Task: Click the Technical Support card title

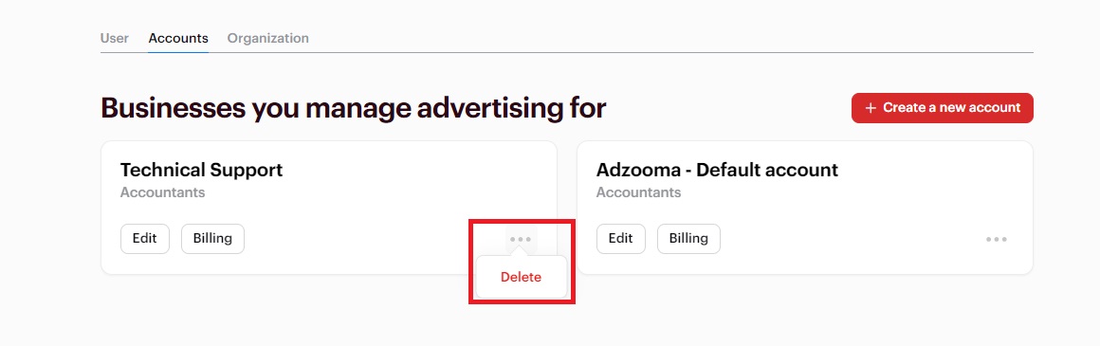Action: coord(201,170)
